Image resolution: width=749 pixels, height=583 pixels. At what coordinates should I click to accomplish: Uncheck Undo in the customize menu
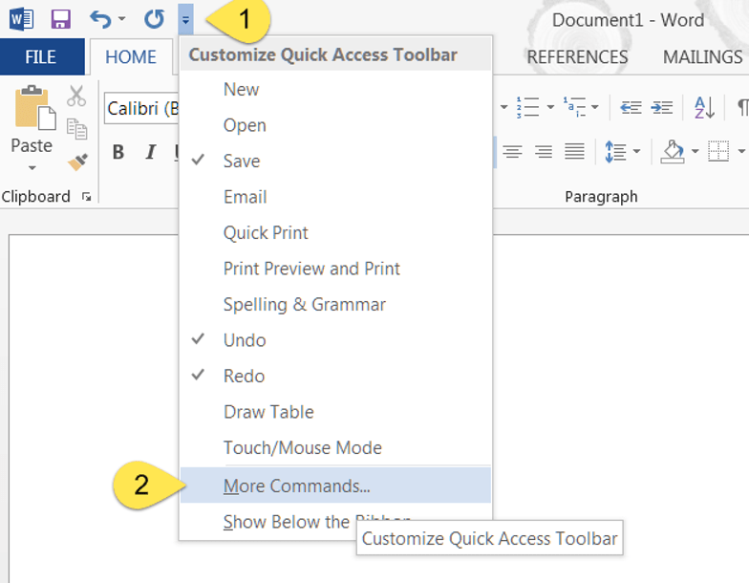[x=245, y=340]
